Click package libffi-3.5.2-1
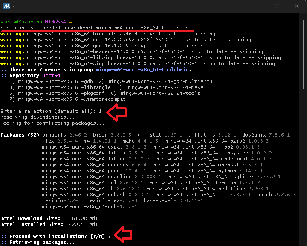Viewport: 307px width, 246px height. [96, 153]
